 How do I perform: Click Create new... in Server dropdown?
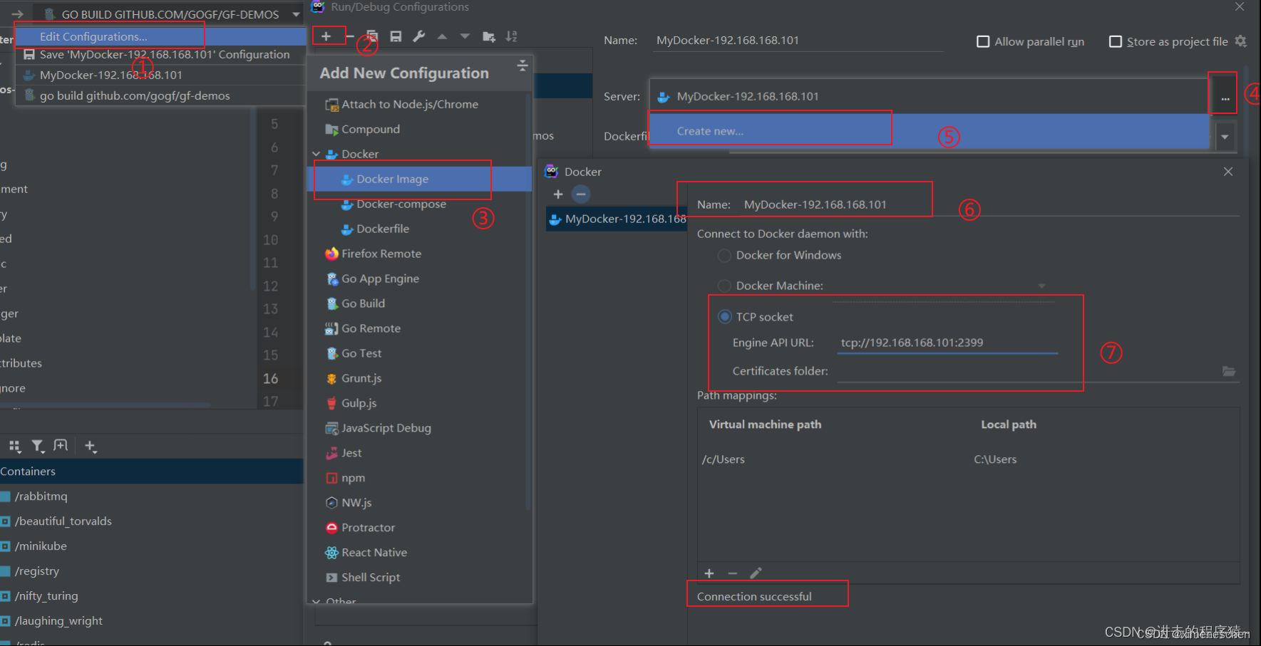point(928,131)
